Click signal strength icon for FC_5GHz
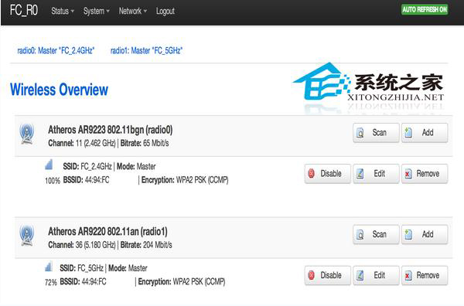464x306 pixels. click(49, 267)
